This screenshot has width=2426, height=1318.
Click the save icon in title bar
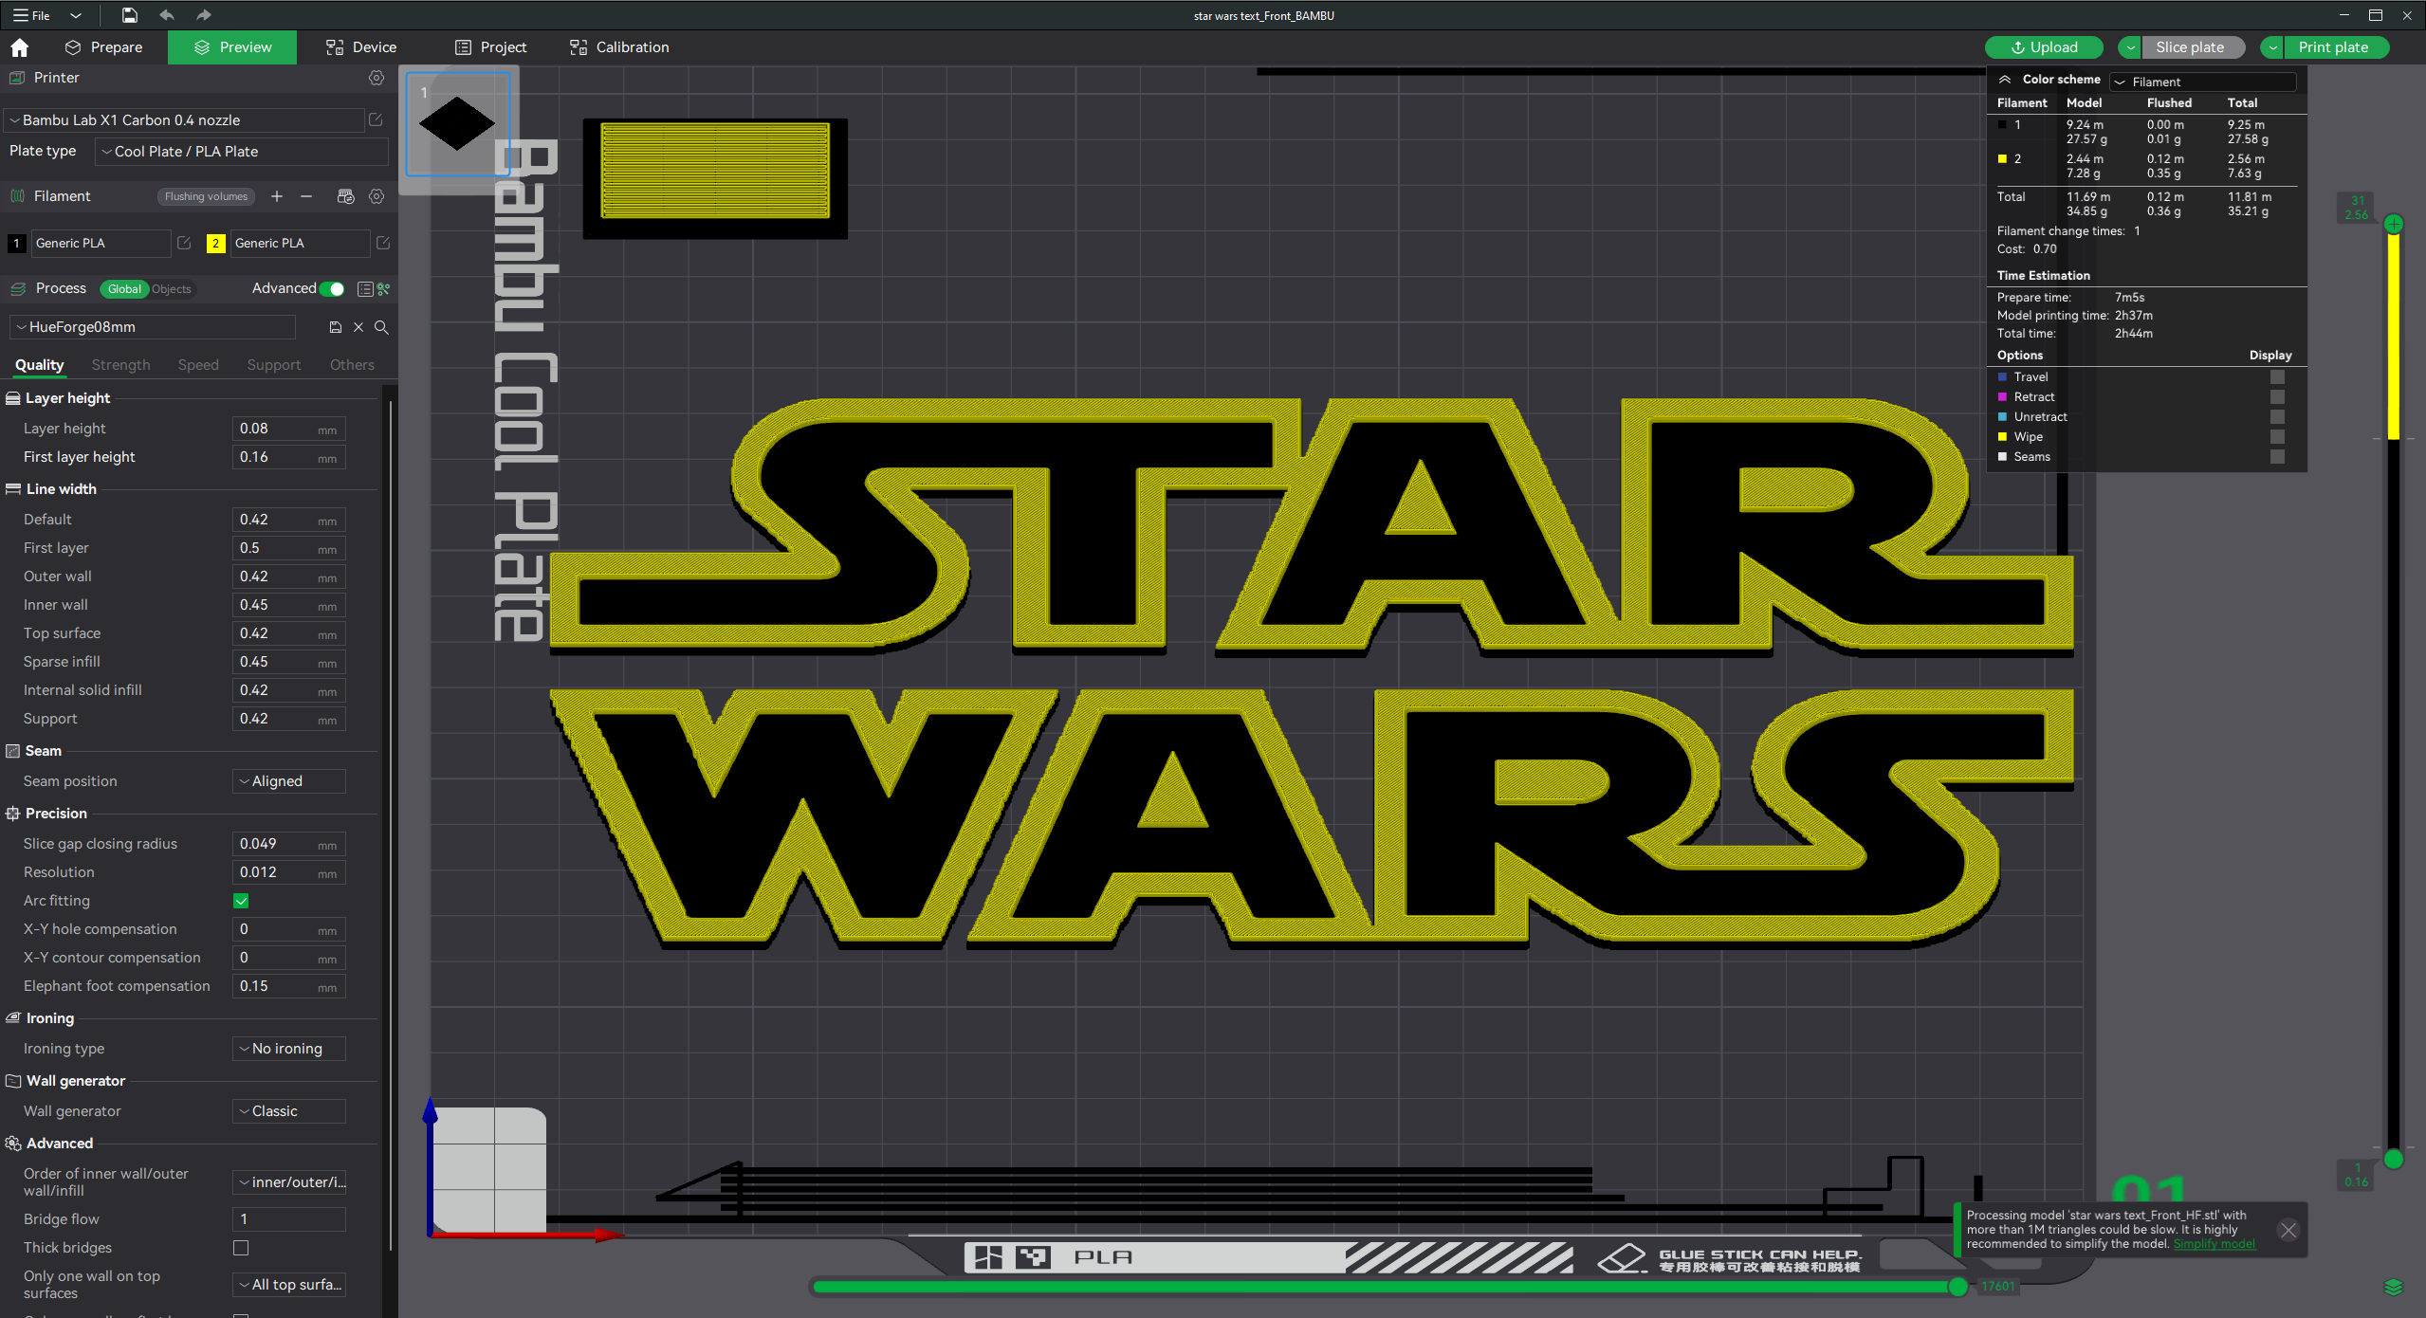click(x=129, y=15)
